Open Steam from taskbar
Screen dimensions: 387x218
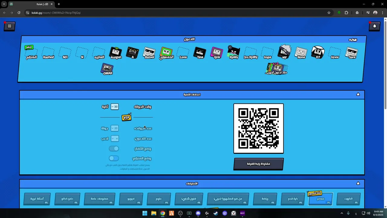click(216, 213)
